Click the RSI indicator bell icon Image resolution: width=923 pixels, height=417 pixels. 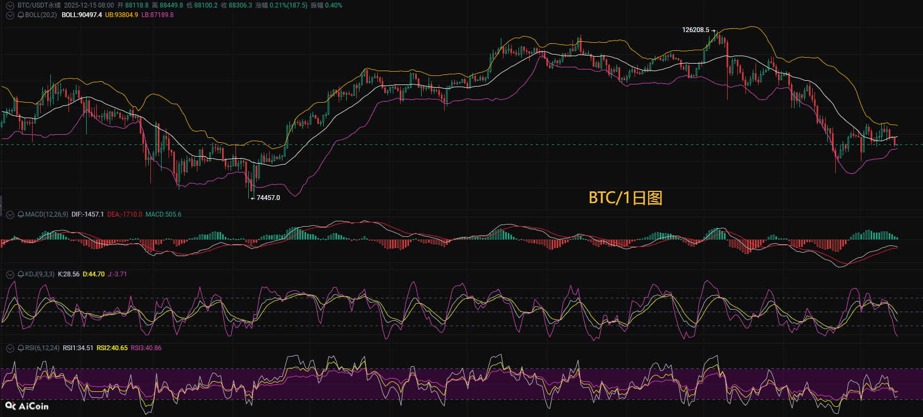[21, 348]
